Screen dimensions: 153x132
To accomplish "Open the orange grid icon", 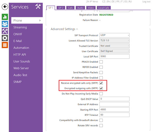I will pos(5,45).
